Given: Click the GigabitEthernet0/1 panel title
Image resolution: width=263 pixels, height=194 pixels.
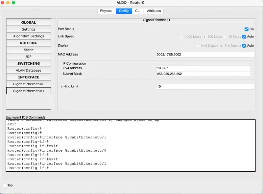Looking at the screenshot, I should click(x=156, y=20).
